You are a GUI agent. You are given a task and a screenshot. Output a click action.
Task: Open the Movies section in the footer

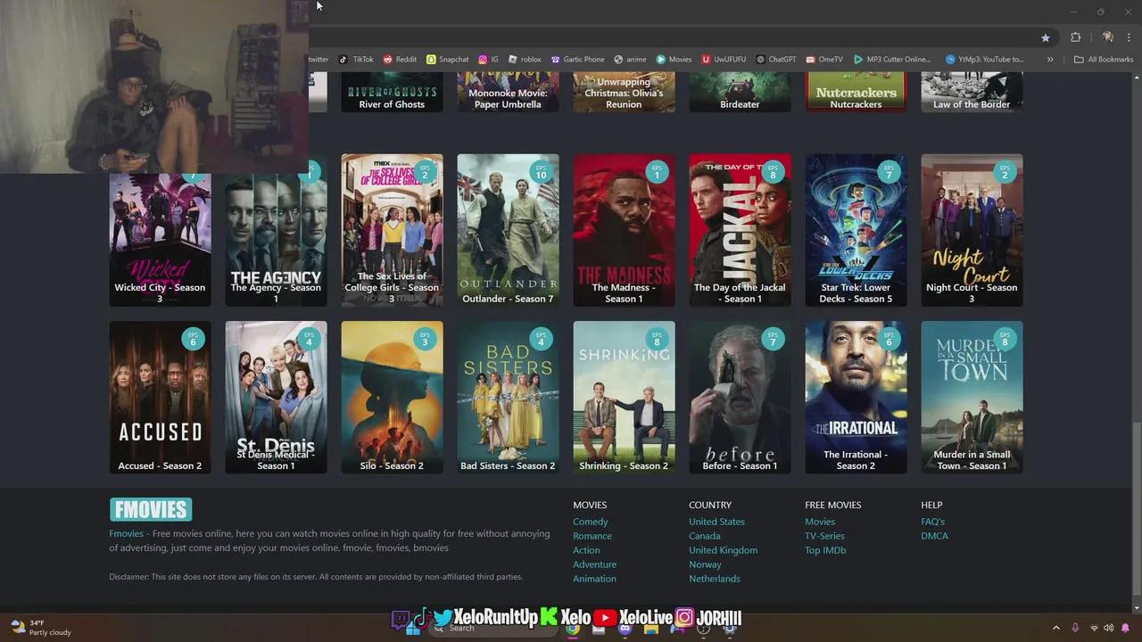(x=820, y=521)
